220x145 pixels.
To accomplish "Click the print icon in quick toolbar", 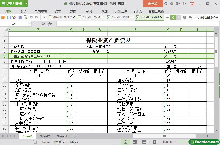I will point(20,17).
